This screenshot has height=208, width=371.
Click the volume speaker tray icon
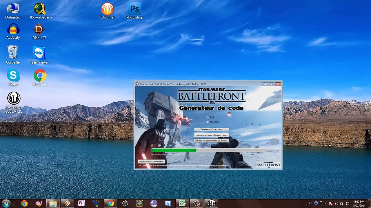coord(337,203)
